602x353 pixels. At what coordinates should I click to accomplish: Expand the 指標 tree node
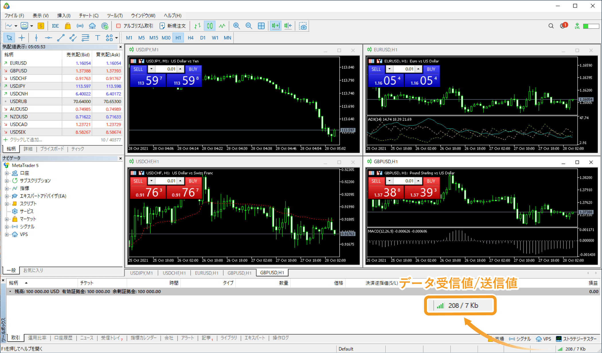click(7, 189)
